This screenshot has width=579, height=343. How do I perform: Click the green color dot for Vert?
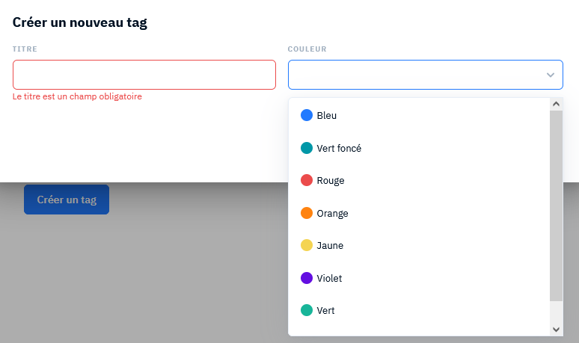click(307, 310)
